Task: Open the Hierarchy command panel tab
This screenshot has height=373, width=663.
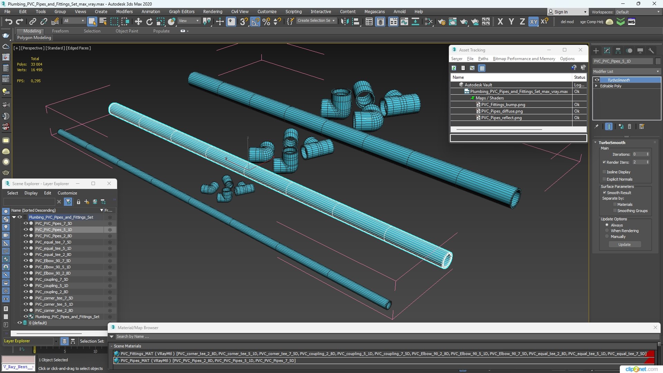Action: [618, 51]
